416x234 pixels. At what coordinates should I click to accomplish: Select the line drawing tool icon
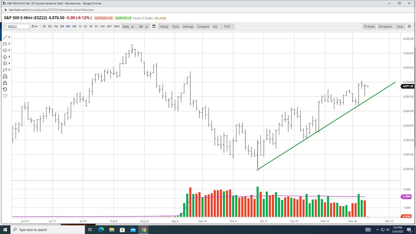(5, 37)
